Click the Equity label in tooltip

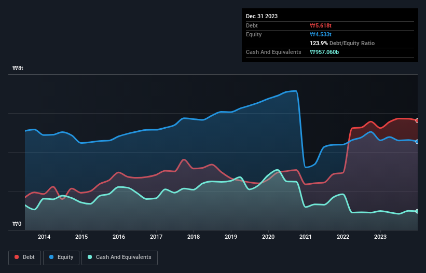254,34
